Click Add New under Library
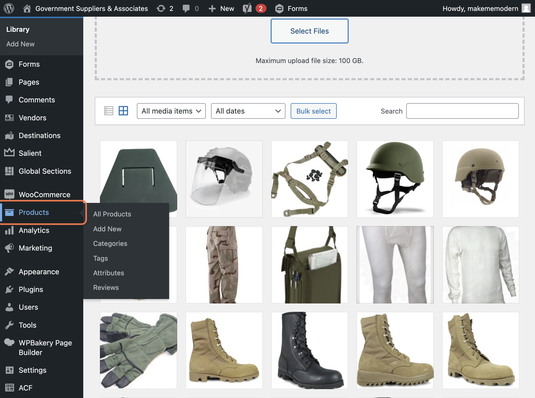This screenshot has height=398, width=535. point(20,44)
